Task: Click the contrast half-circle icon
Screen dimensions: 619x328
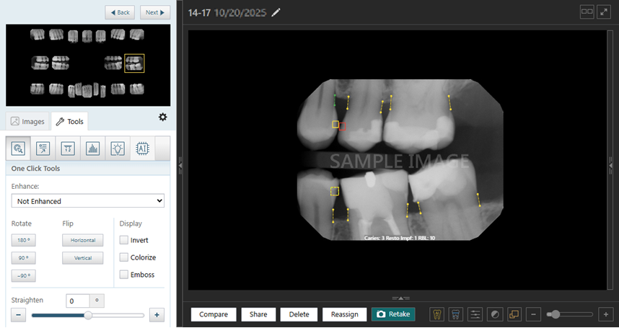Action: (495, 314)
